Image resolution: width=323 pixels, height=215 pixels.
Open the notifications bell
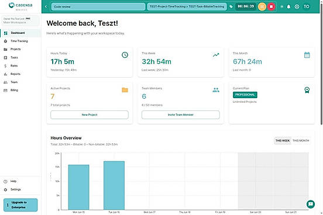pyautogui.click(x=288, y=6)
